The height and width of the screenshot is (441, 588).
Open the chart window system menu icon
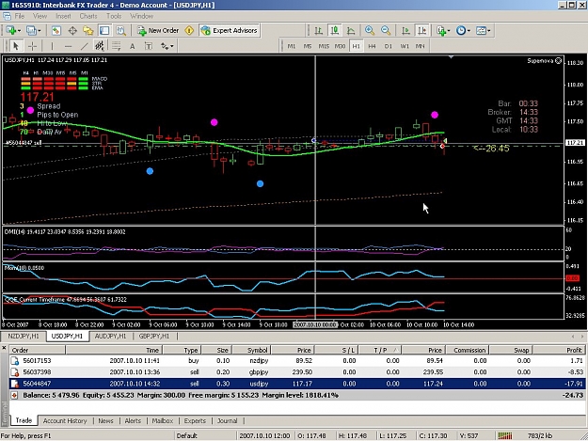pos(7,16)
